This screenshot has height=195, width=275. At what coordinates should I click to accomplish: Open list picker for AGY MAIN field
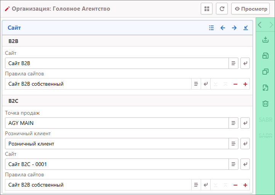tap(233, 123)
